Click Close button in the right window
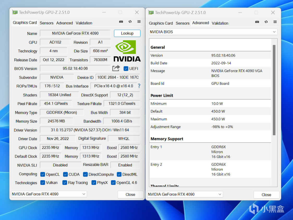This screenshot has height=220, width=293. click(266, 195)
